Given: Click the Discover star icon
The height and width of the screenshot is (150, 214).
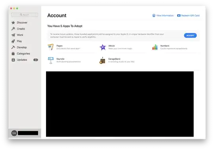Looking at the screenshot, I should tap(13, 22).
